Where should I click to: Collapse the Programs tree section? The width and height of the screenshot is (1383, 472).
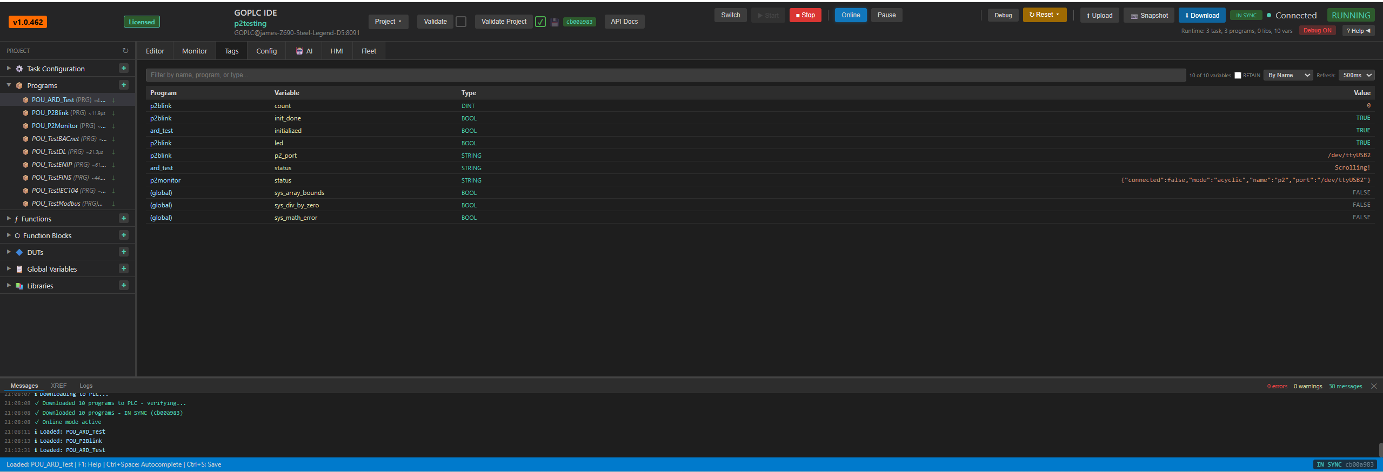point(9,85)
